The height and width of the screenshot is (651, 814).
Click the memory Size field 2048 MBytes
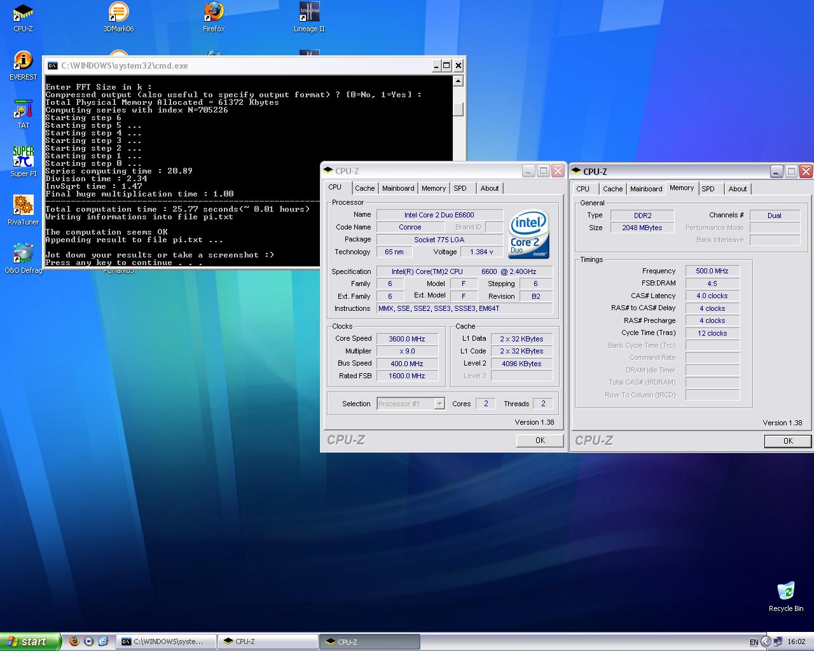tap(642, 228)
